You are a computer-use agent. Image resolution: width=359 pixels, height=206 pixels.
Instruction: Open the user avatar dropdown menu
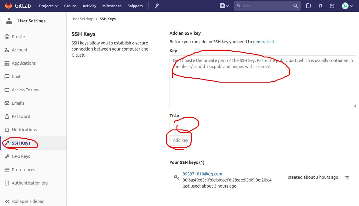(347, 6)
